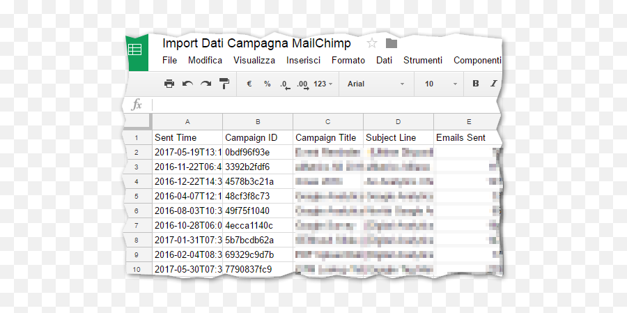Select the 2017-01-31 sent time cell
Viewport: 627px width, 313px height.
187,241
